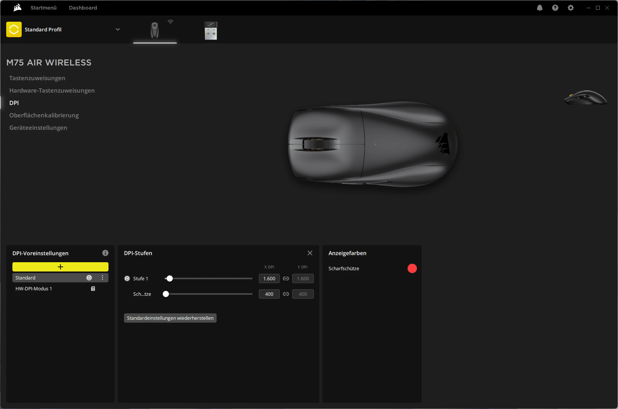618x409 pixels.
Task: Open the settings gear icon
Action: (570, 8)
